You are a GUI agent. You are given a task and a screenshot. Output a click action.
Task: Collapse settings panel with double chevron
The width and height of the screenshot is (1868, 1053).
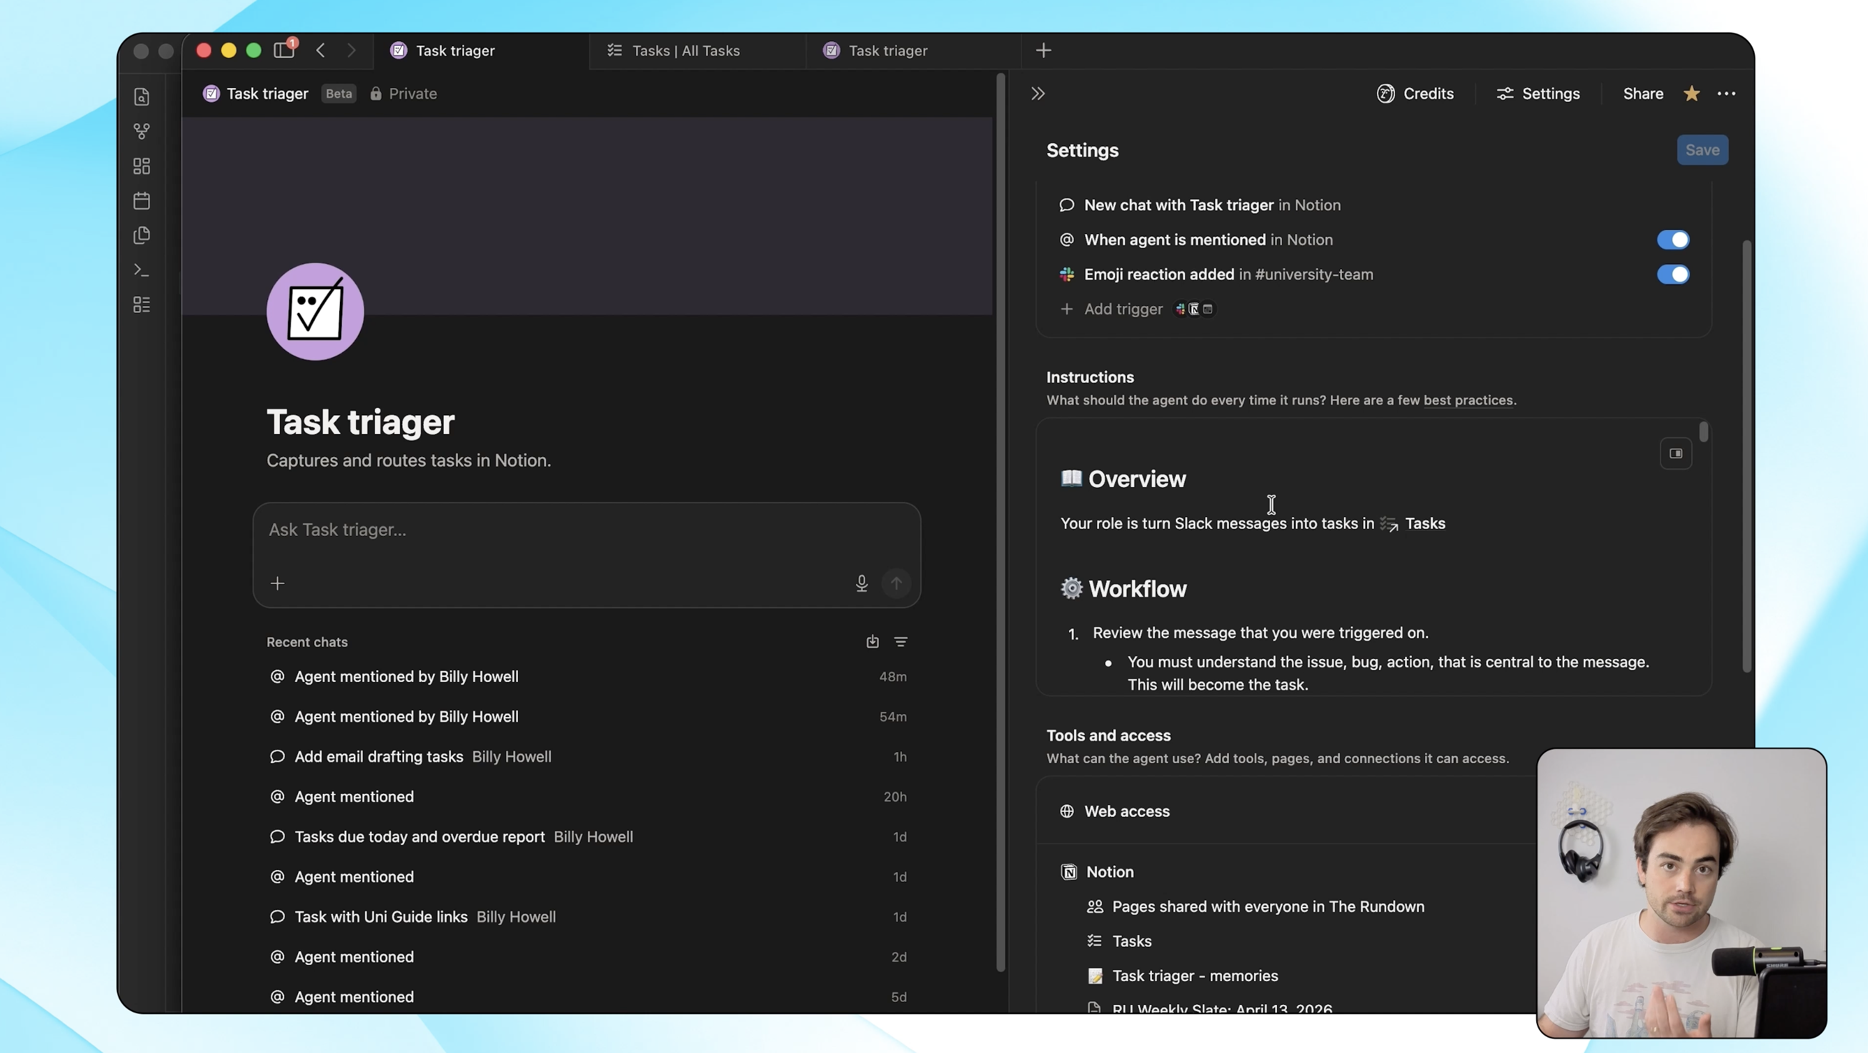click(x=1038, y=94)
